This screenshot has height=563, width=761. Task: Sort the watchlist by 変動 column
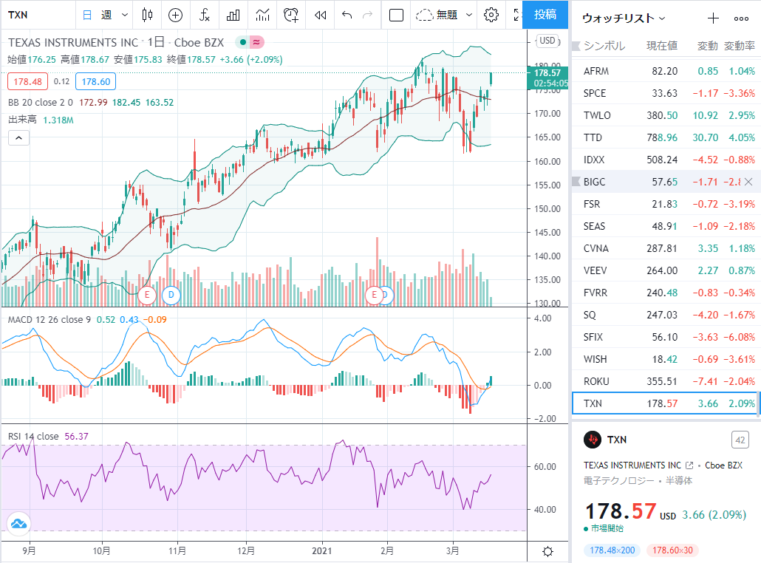pyautogui.click(x=708, y=46)
